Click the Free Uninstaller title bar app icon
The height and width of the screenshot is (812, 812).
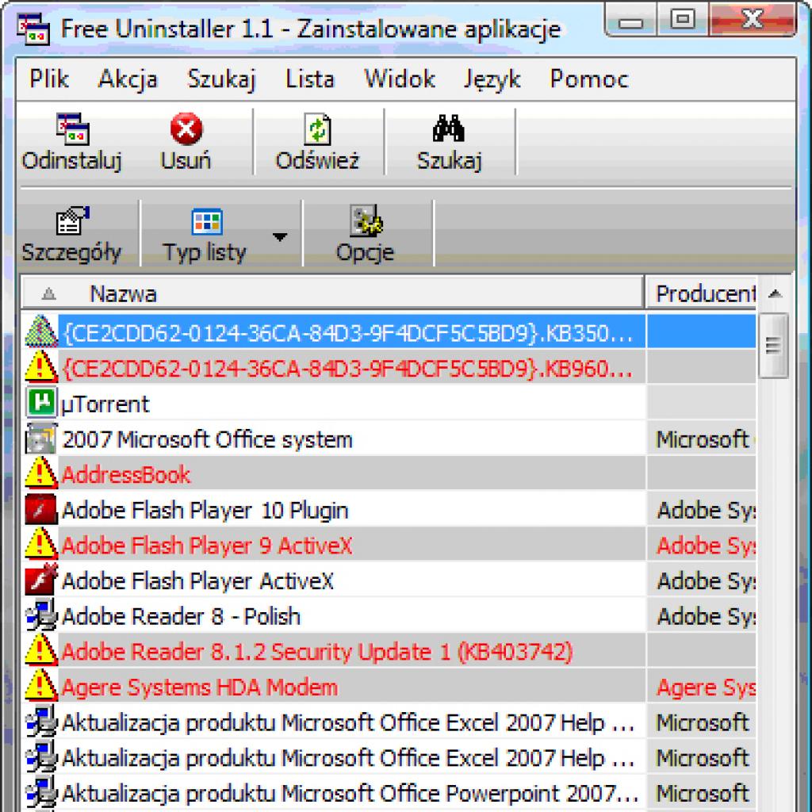[x=33, y=29]
